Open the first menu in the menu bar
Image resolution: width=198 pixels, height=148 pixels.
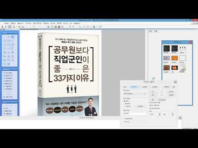click(7, 23)
